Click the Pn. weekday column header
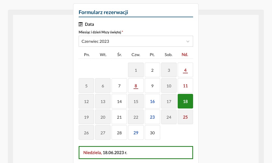 click(x=87, y=55)
